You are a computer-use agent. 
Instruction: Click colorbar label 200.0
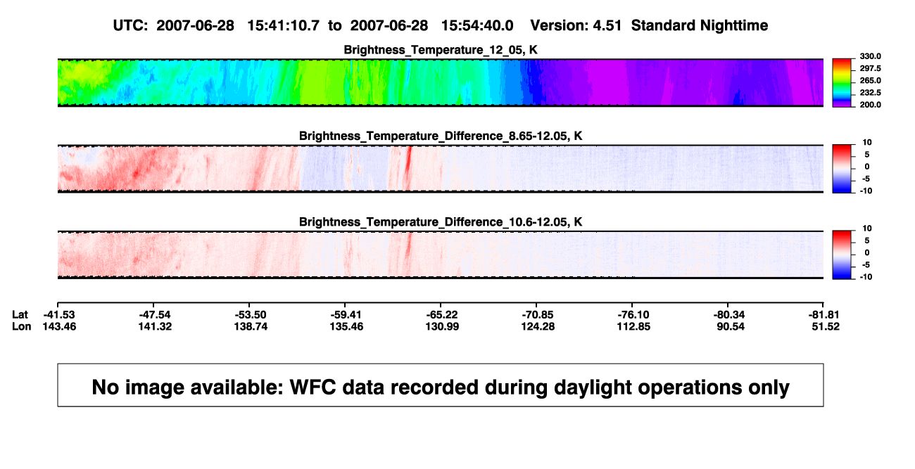click(x=872, y=104)
